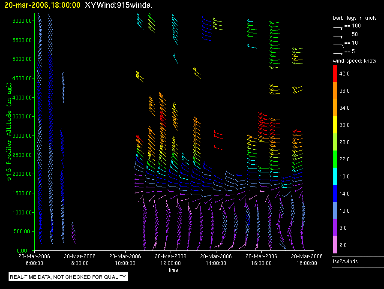Viewport: 384px width, 289px height.
Task: Click the 12:00:00 time axis tick label
Action: coord(173,260)
